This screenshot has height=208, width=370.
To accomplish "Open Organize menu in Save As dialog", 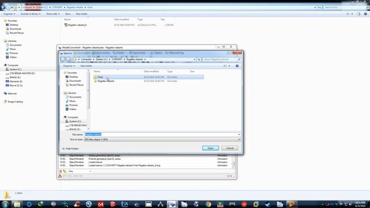I will 69,66.
